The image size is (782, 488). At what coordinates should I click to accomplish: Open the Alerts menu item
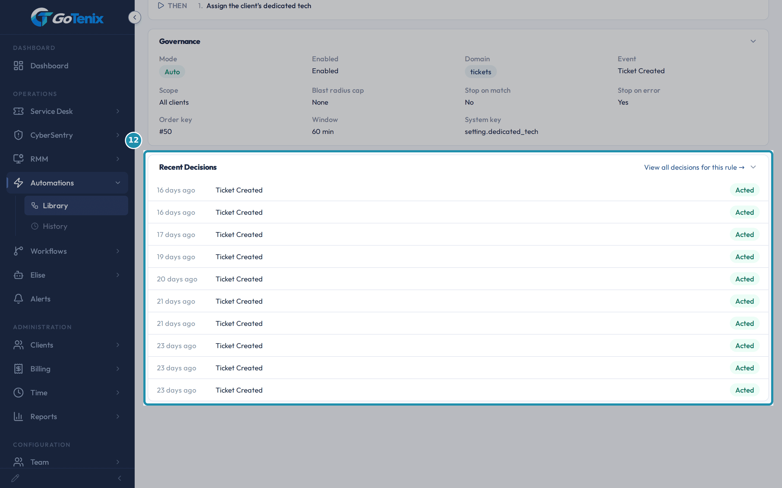click(67, 299)
